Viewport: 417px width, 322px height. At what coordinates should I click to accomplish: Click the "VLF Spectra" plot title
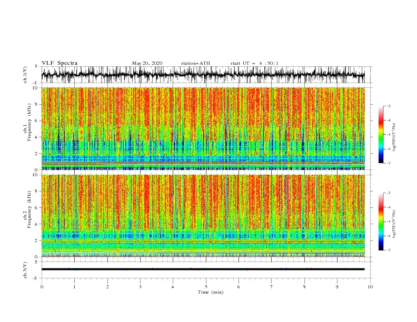[59, 63]
